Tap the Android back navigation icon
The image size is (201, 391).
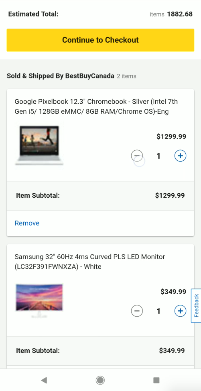(44, 380)
